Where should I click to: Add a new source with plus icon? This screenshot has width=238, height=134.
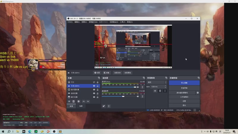[x=69, y=101]
